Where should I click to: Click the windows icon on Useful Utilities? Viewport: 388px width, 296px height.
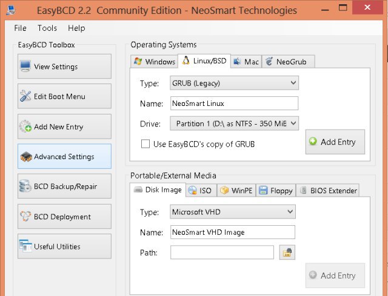(x=25, y=246)
